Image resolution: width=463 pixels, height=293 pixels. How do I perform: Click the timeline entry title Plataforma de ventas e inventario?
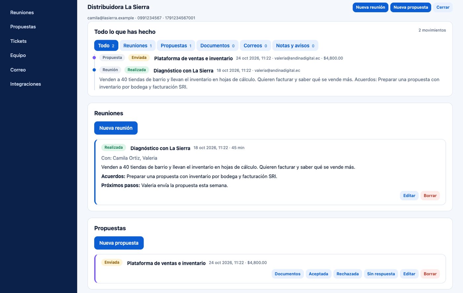pyautogui.click(x=193, y=58)
